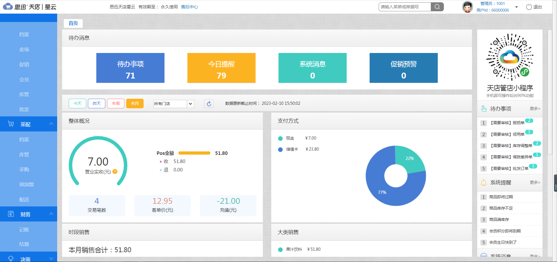Select the 本月 date filter option
This screenshot has height=262, width=557.
click(x=135, y=103)
